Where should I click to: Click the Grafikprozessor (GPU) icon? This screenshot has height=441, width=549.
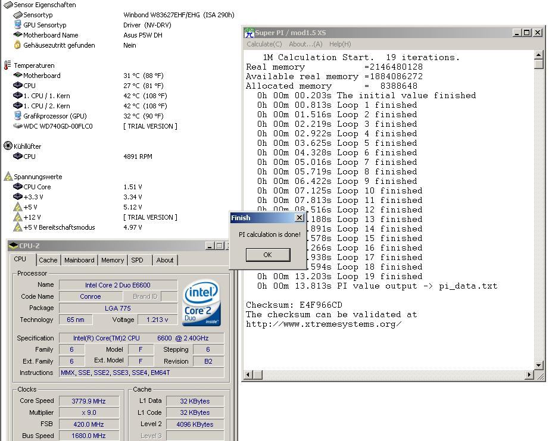17,115
